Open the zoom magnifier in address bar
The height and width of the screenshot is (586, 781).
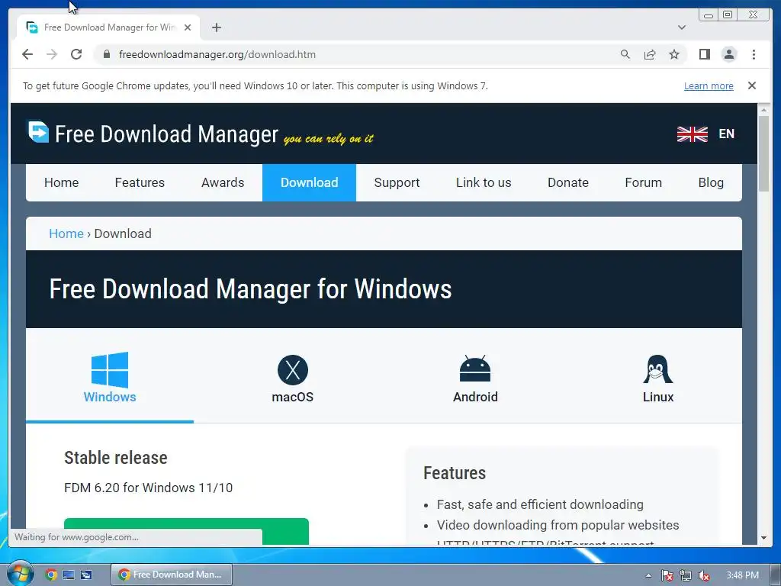tap(625, 54)
